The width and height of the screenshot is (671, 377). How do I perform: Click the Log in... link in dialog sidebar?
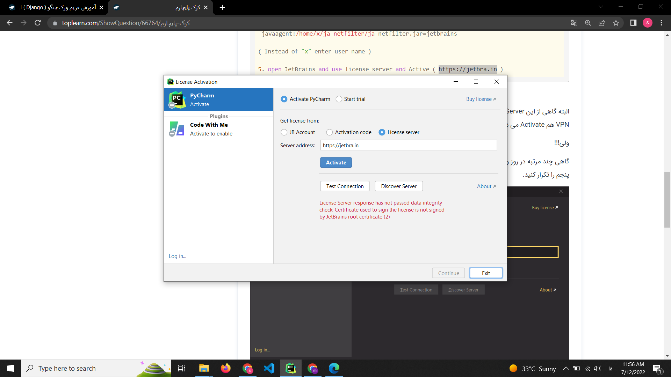[x=178, y=256]
